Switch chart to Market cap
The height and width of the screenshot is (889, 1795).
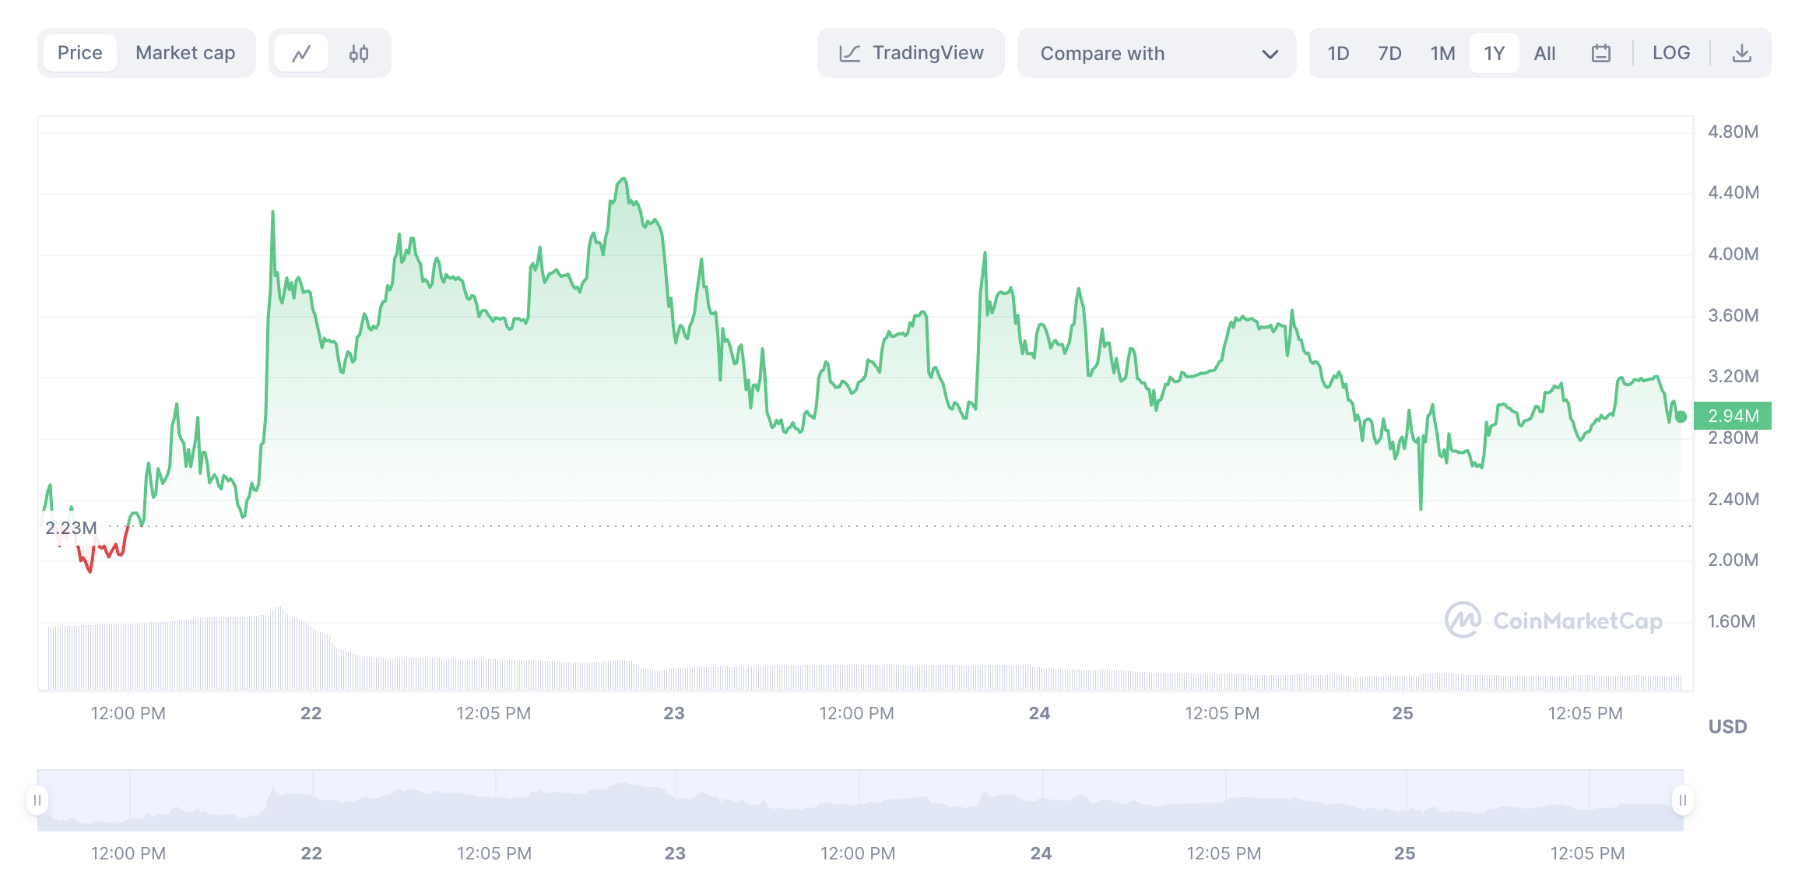[x=185, y=54]
